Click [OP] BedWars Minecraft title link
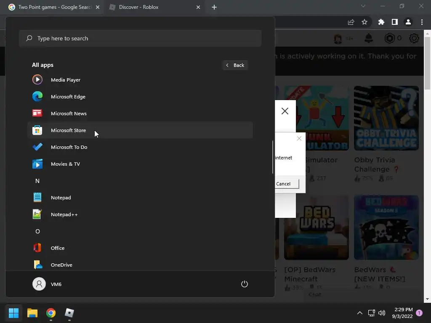This screenshot has height=323, width=431. pos(310,274)
